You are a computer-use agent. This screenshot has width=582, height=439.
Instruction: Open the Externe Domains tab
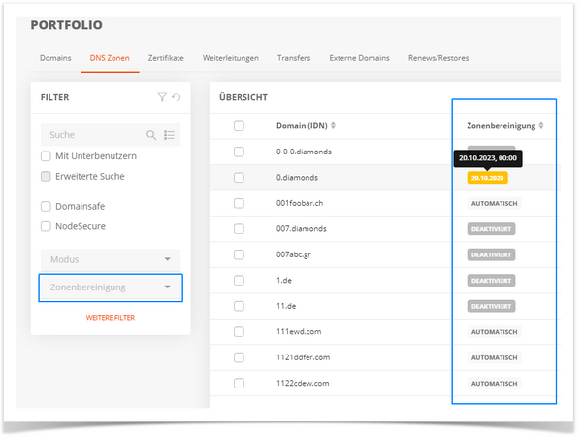[x=359, y=58]
